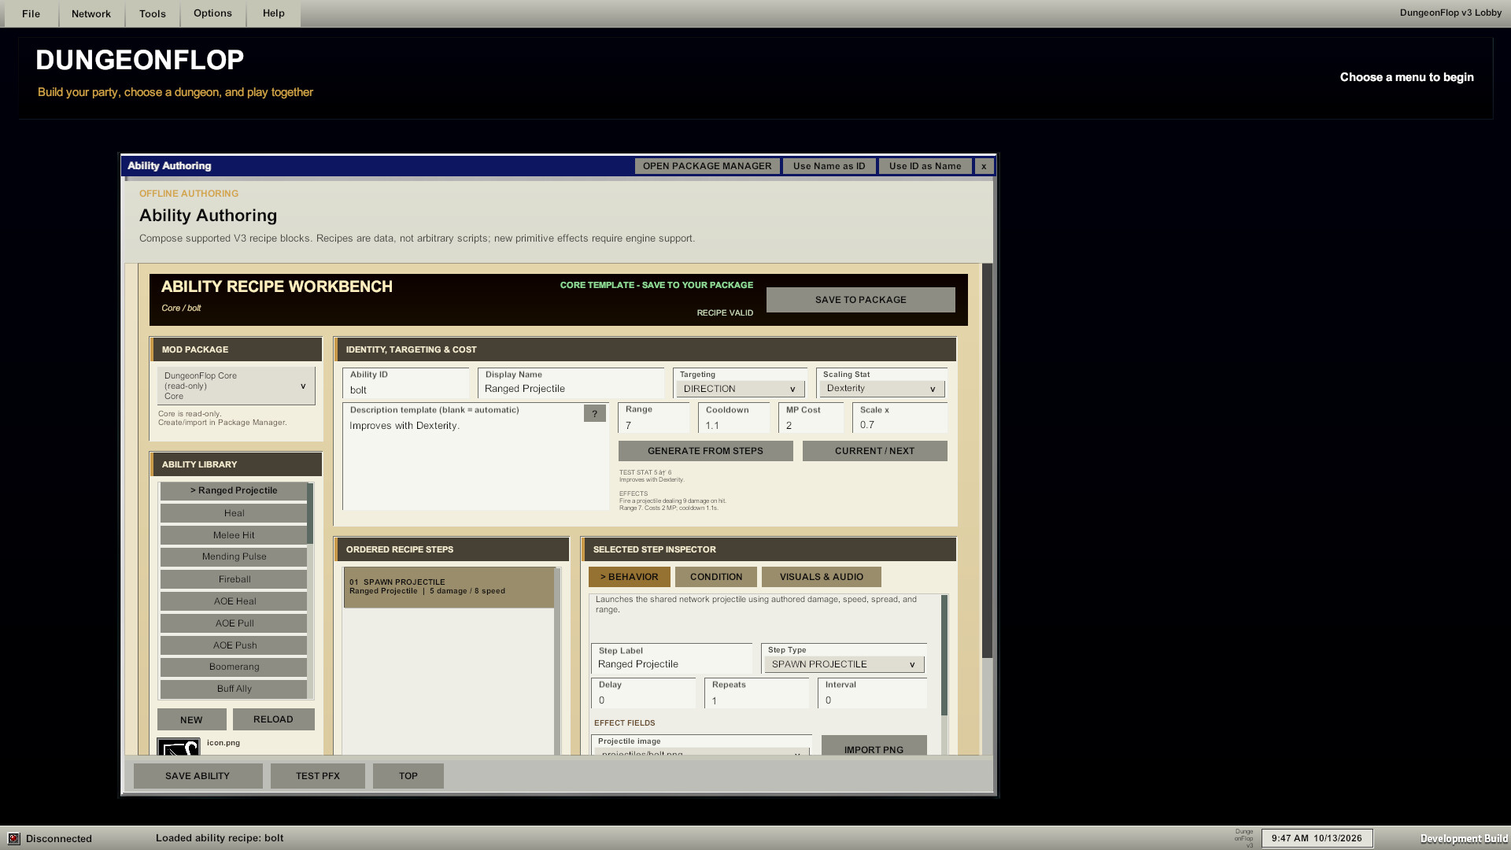Open the Help menu
The height and width of the screenshot is (850, 1511).
274,13
